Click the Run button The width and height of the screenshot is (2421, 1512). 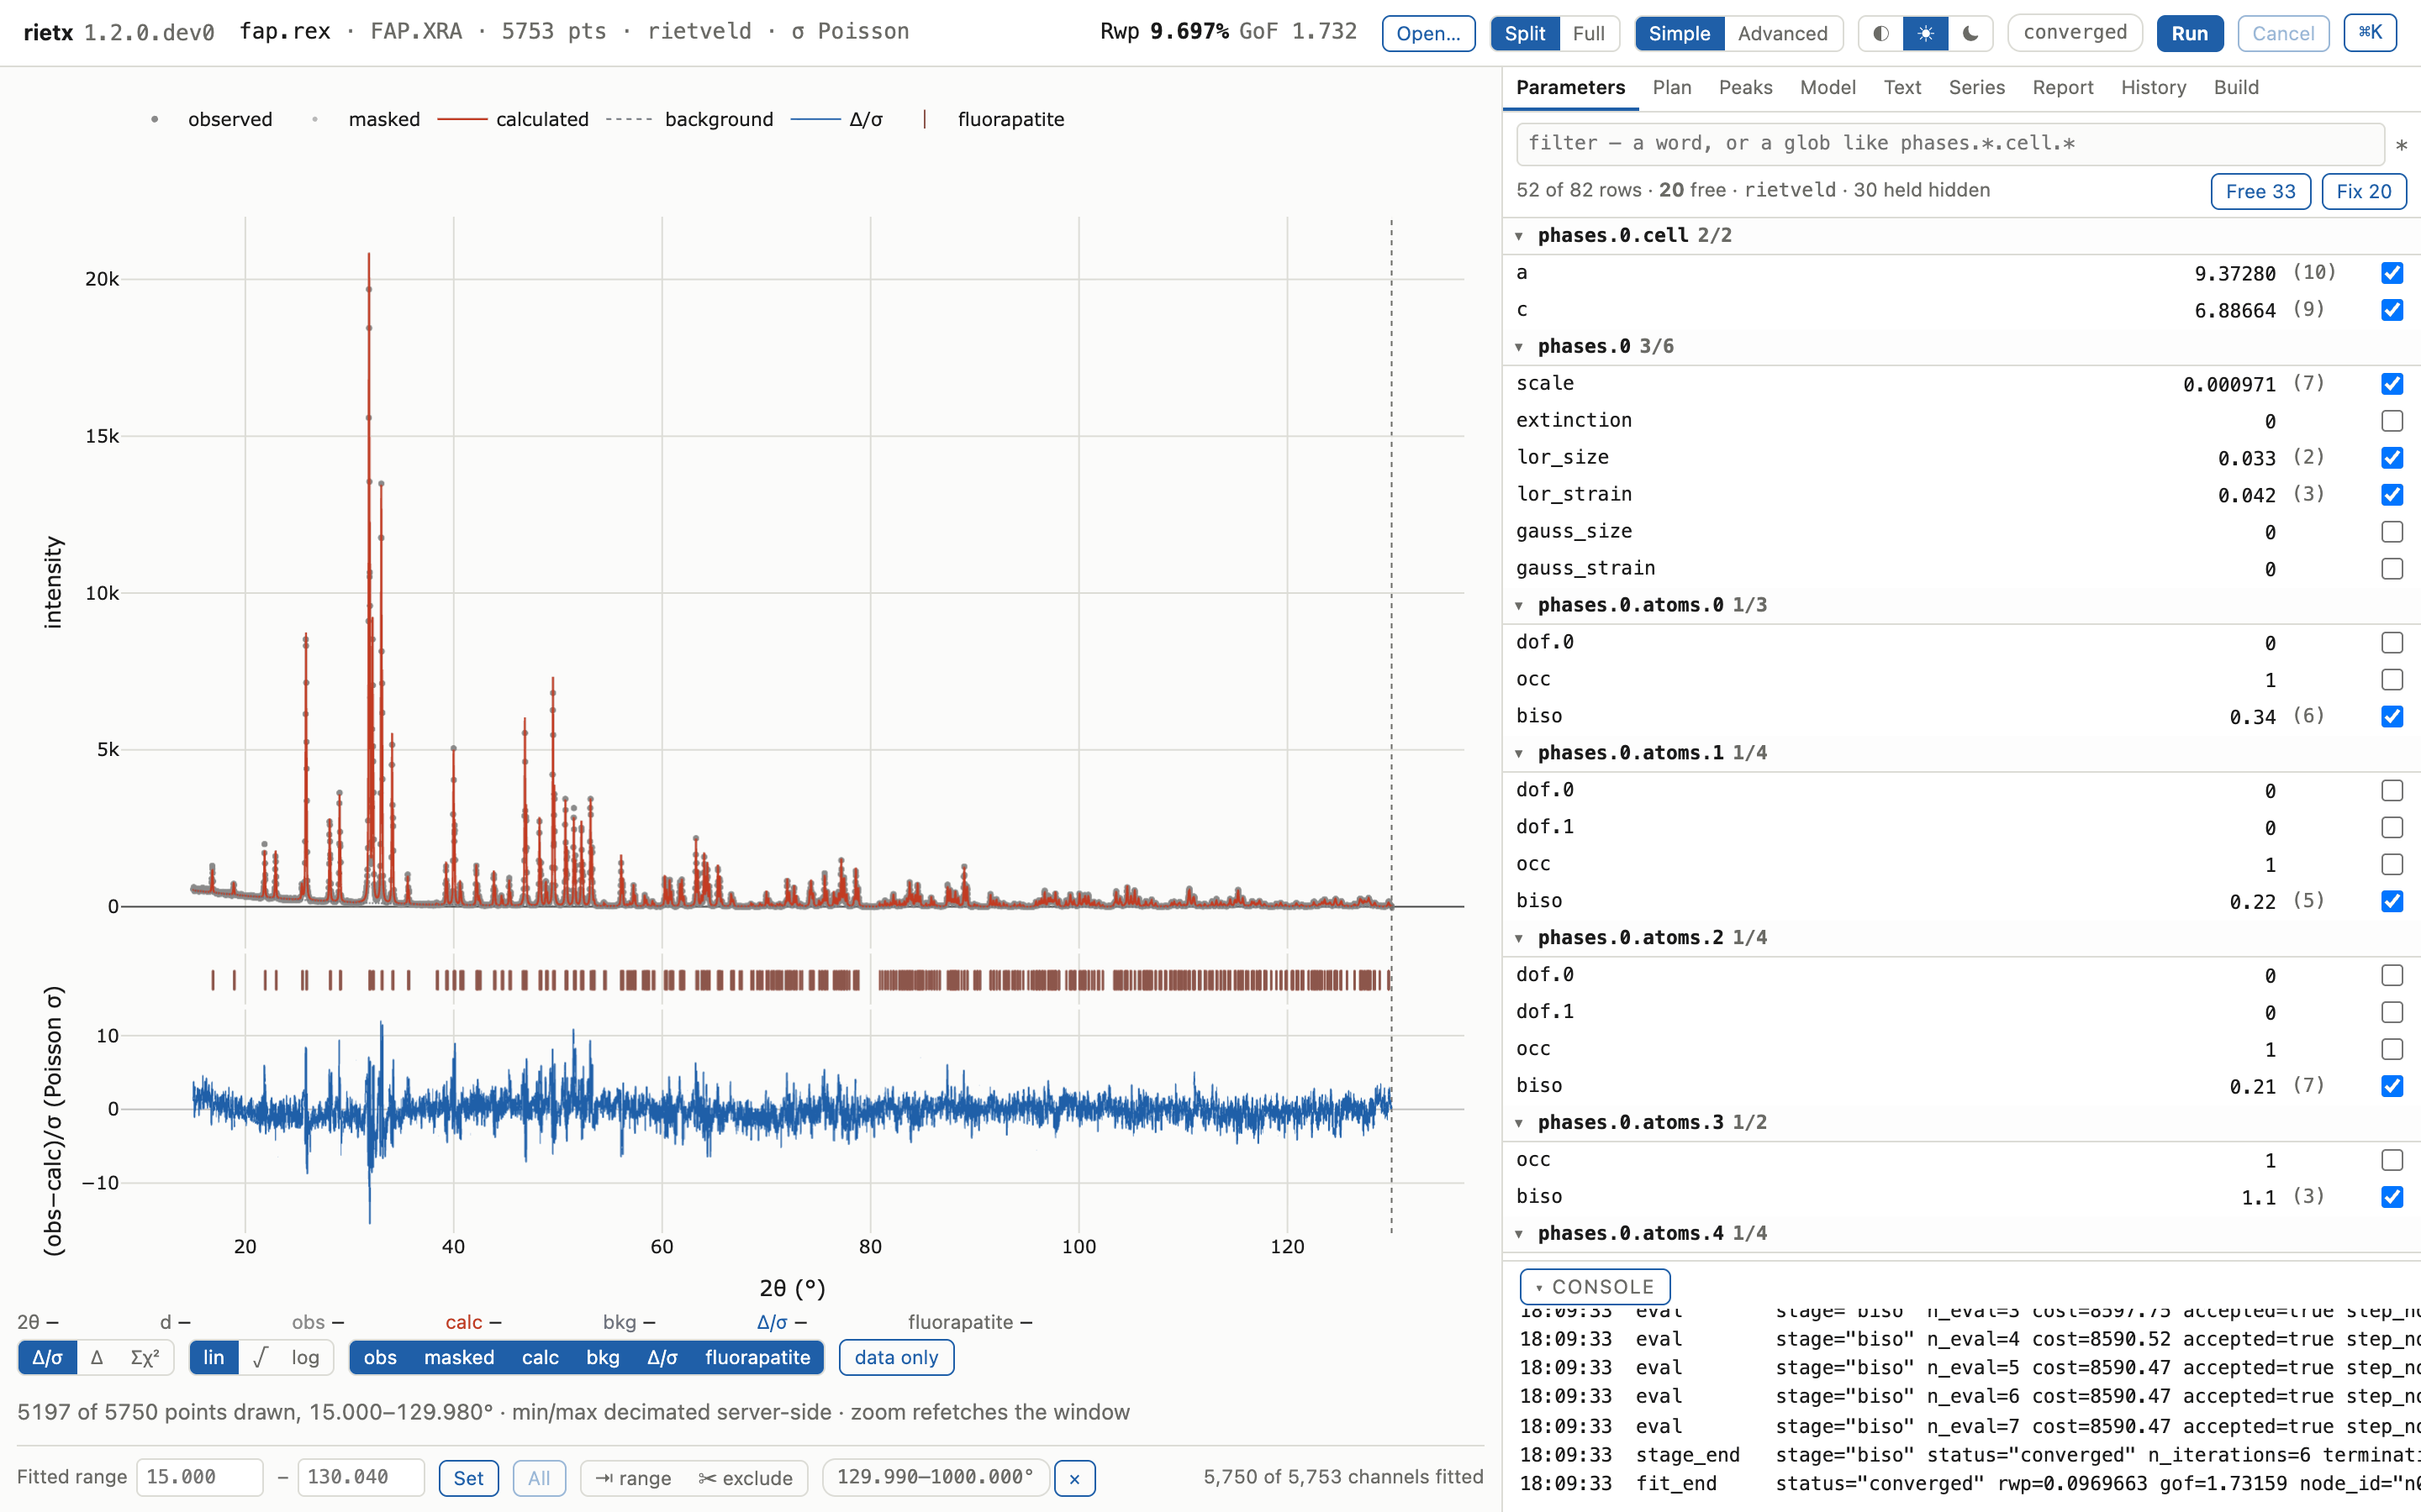2190,33
